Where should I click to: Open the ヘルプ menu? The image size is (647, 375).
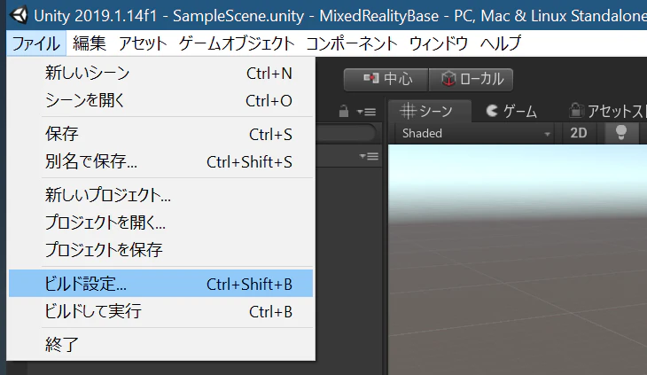[501, 43]
